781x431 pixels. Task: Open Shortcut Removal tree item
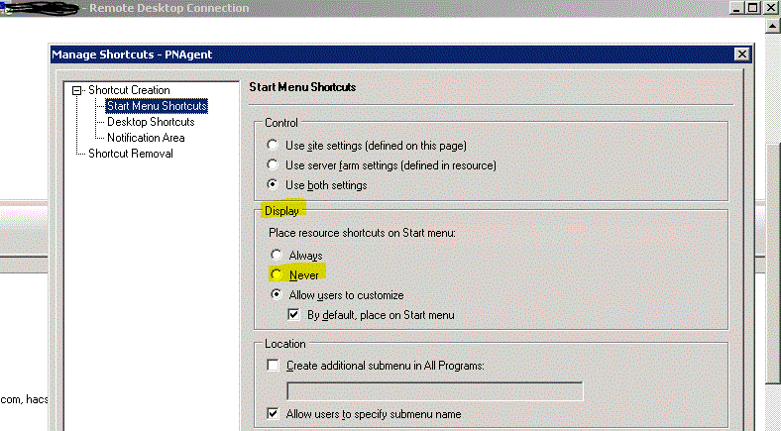pyautogui.click(x=131, y=154)
